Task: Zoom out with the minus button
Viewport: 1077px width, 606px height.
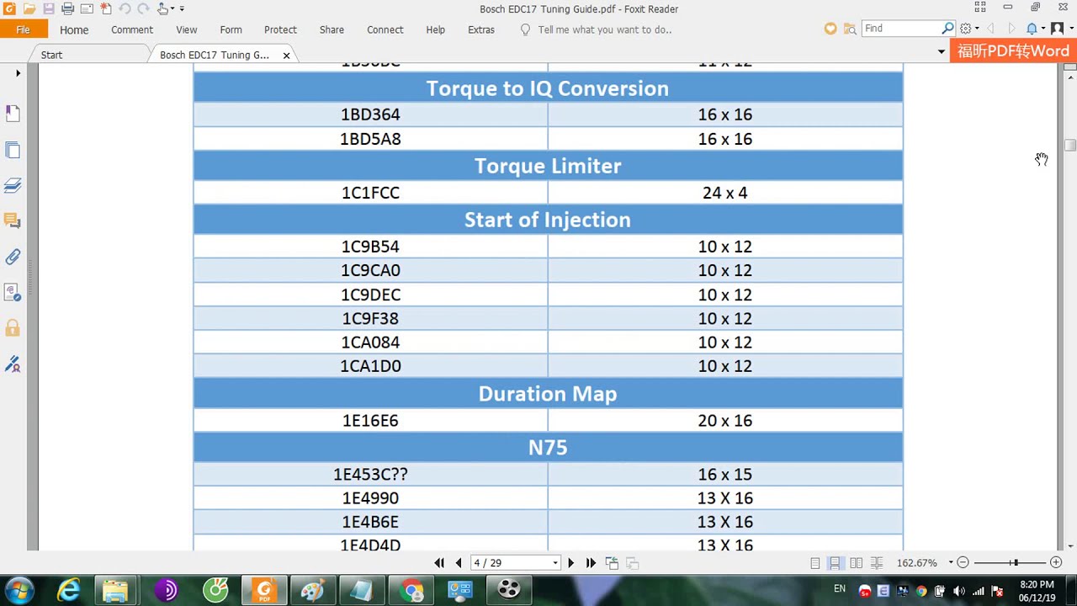Action: point(963,562)
